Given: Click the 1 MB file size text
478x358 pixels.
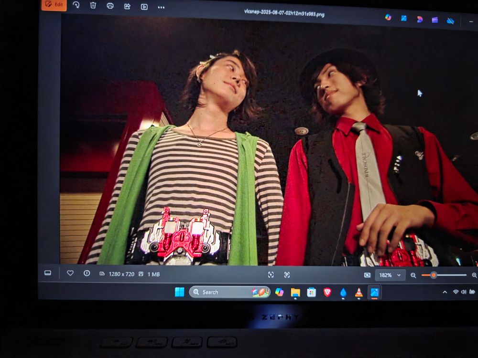Looking at the screenshot, I should click(153, 274).
